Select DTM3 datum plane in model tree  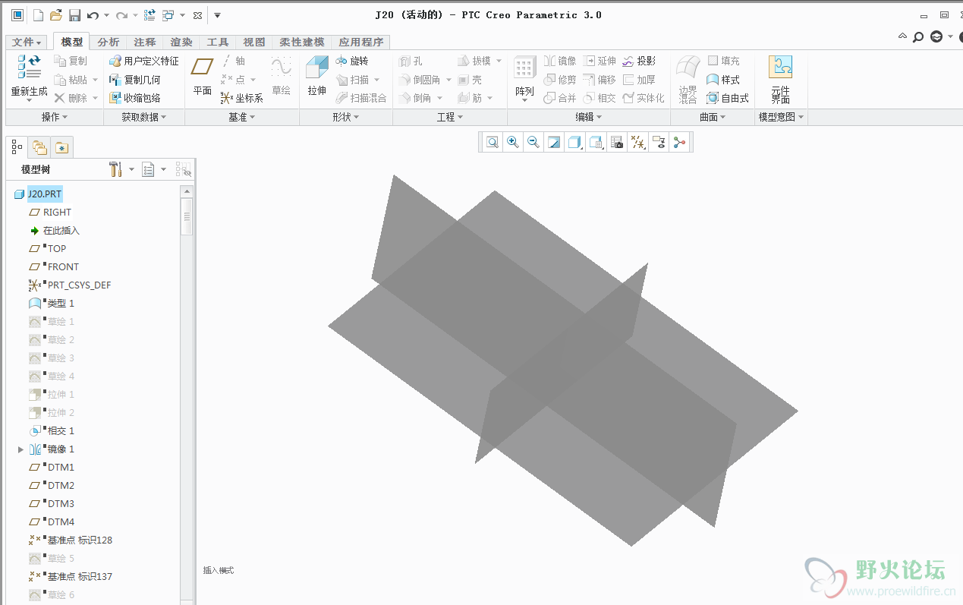click(x=61, y=504)
